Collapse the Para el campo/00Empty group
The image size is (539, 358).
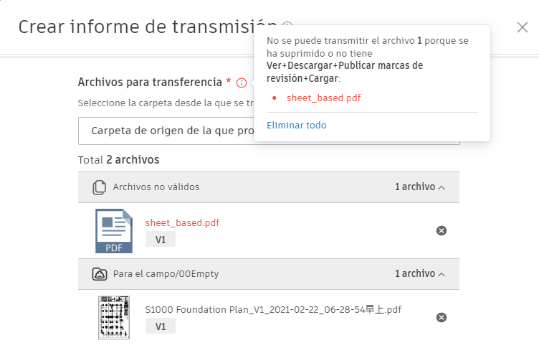coord(442,274)
